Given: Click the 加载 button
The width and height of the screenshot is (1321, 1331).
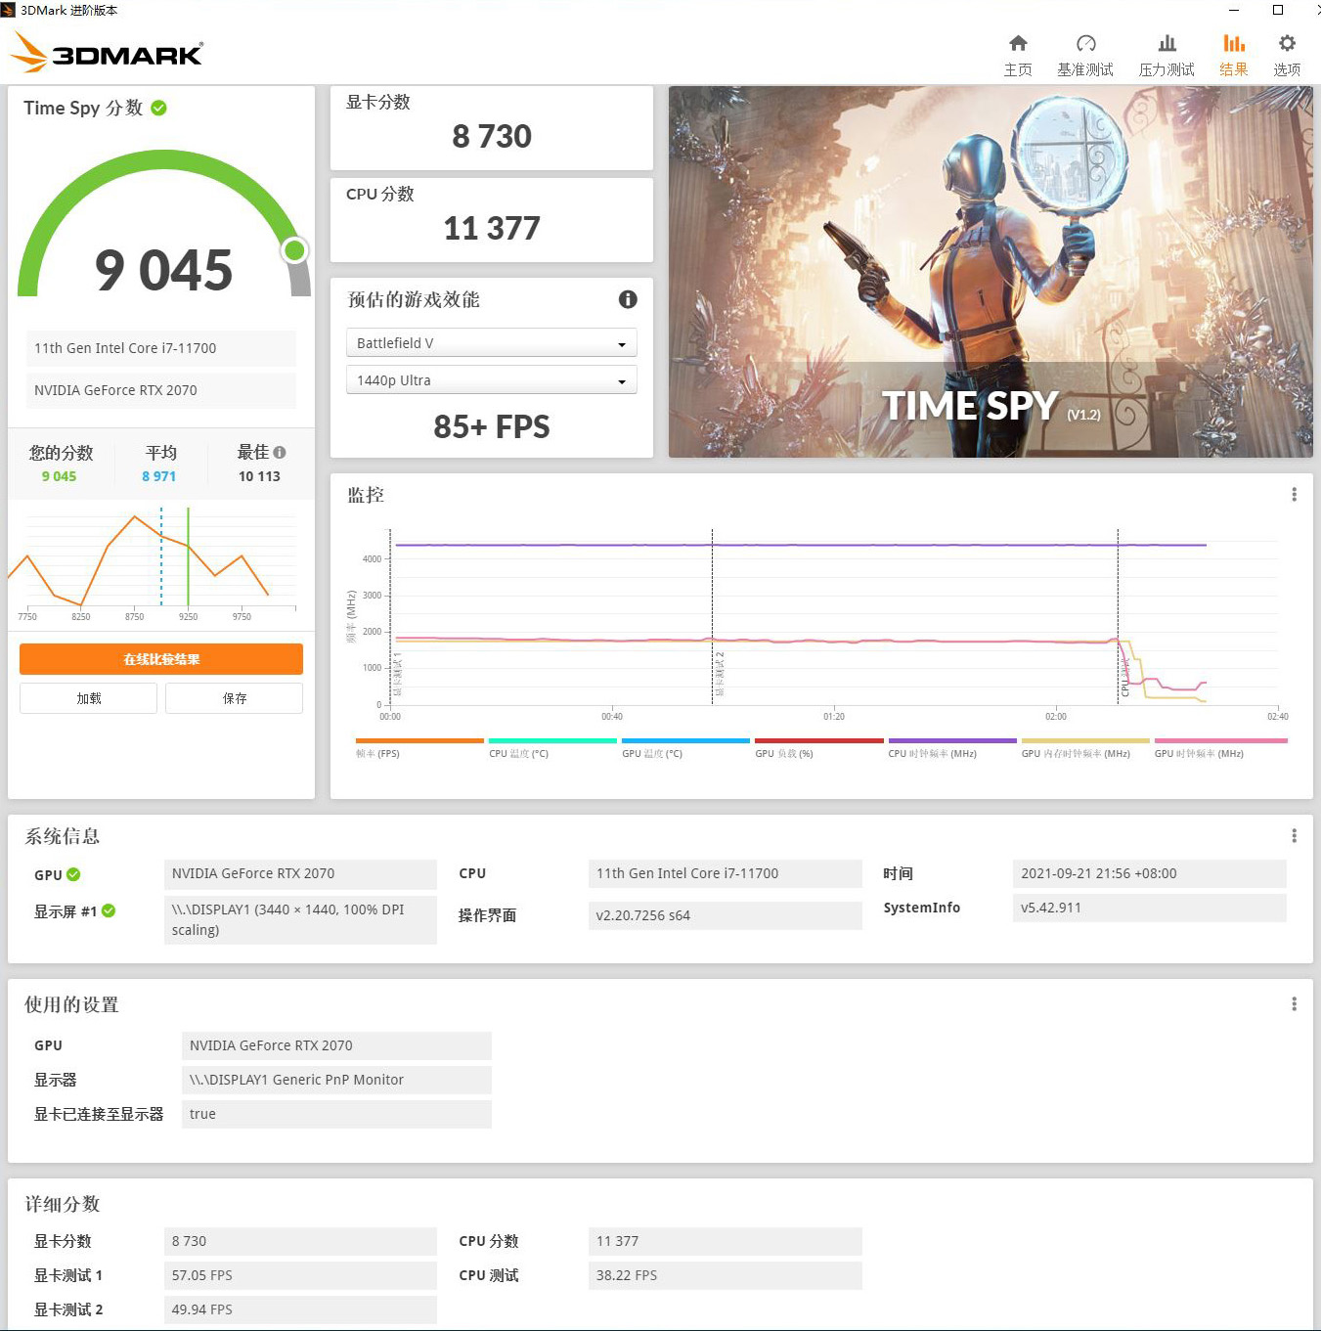Looking at the screenshot, I should coord(88,698).
